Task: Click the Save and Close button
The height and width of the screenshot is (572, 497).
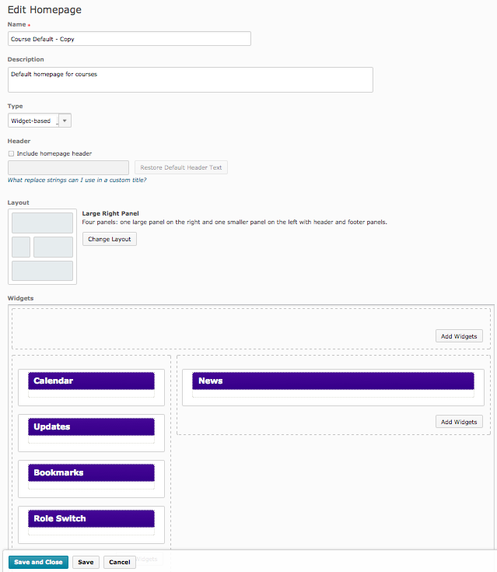Action: (38, 562)
